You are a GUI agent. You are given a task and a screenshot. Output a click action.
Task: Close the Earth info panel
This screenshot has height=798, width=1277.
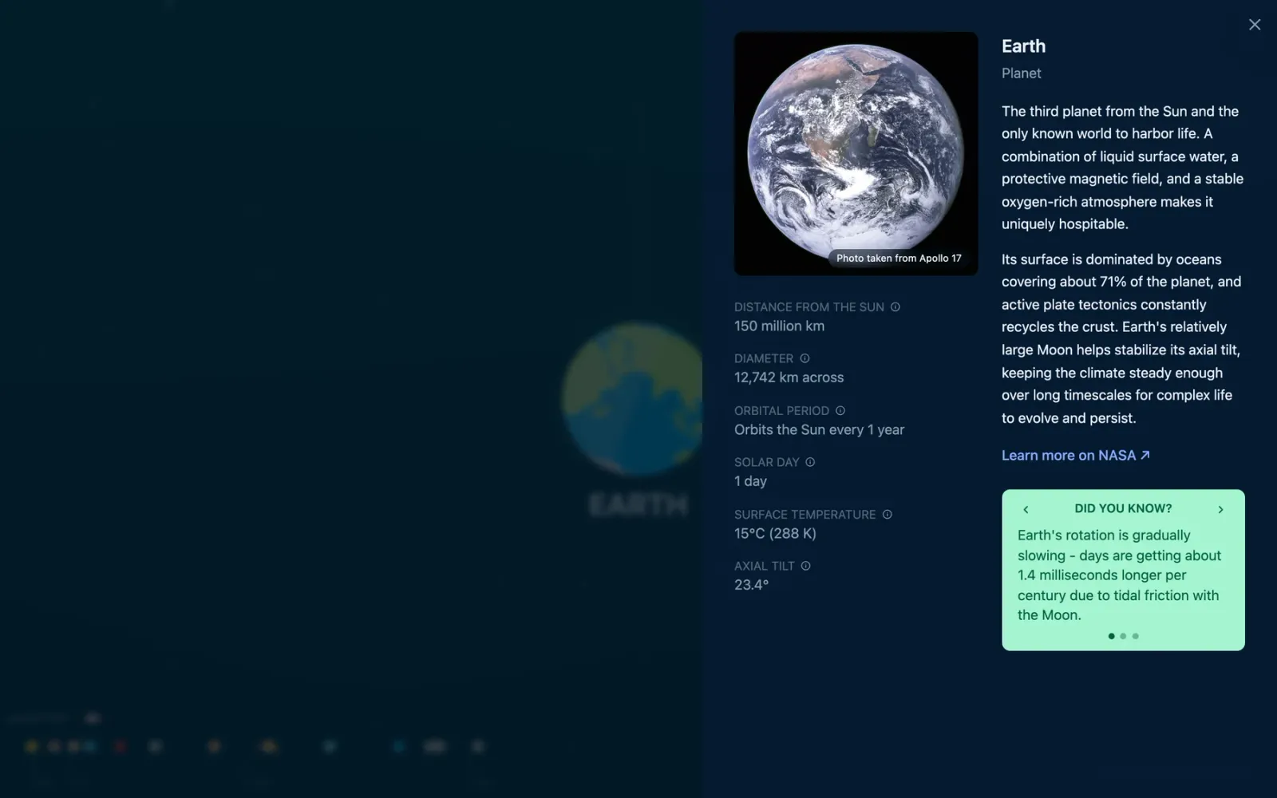click(x=1255, y=25)
